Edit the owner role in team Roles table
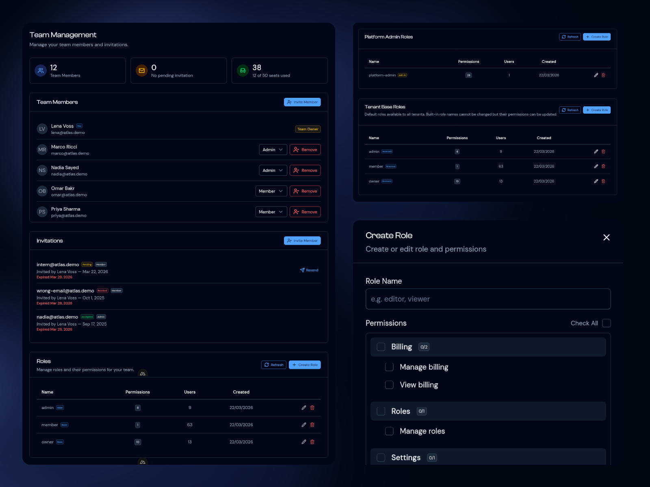Viewport: 650px width, 487px height. 304,442
